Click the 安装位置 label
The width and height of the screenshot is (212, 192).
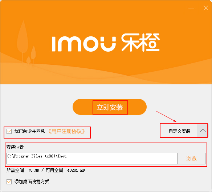[x=15, y=147]
